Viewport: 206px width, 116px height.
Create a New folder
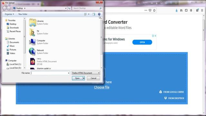(x=23, y=14)
